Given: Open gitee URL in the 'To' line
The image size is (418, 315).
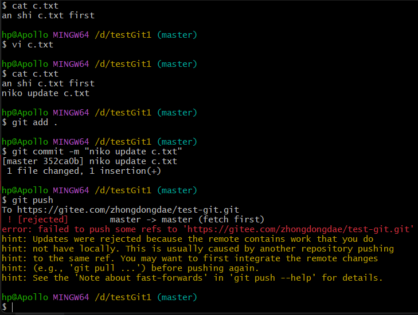Looking at the screenshot, I should click(x=128, y=210).
